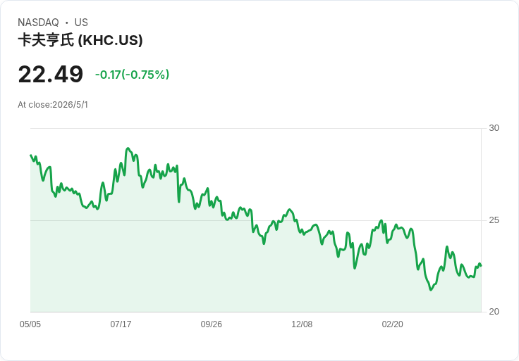Click the 05/05 x-axis date label

(x=30, y=324)
